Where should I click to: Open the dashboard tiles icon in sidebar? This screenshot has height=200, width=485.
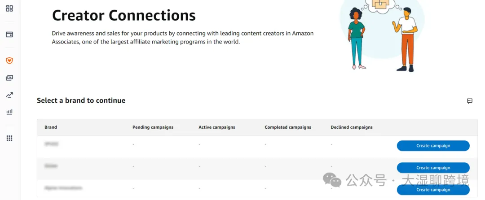[x=9, y=9]
